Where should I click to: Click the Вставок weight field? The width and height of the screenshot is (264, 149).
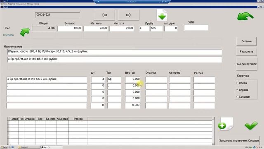pos(70,29)
